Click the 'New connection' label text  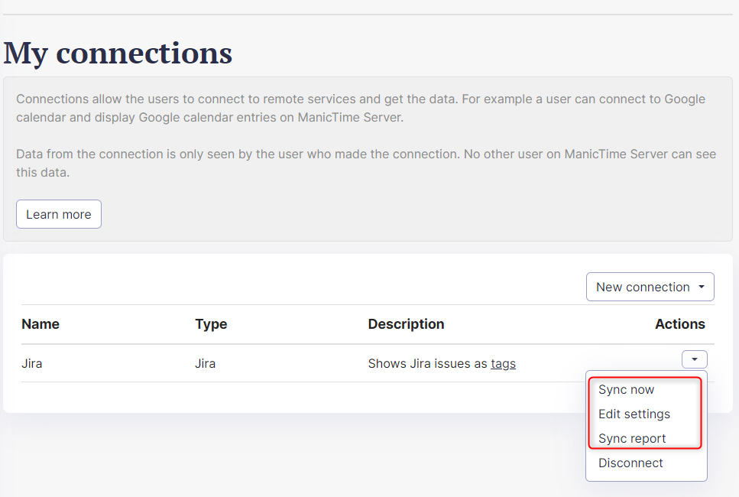(643, 287)
